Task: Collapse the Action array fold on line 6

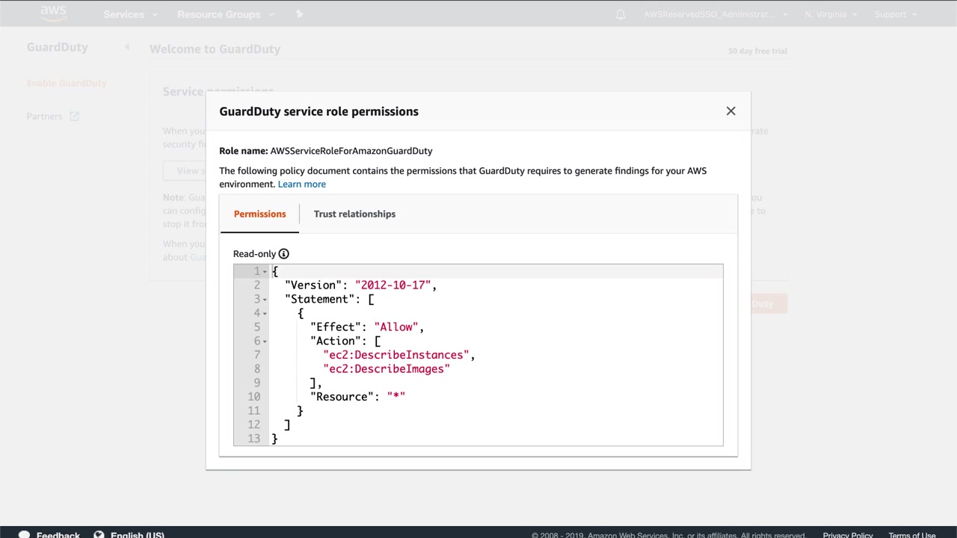Action: pyautogui.click(x=265, y=341)
